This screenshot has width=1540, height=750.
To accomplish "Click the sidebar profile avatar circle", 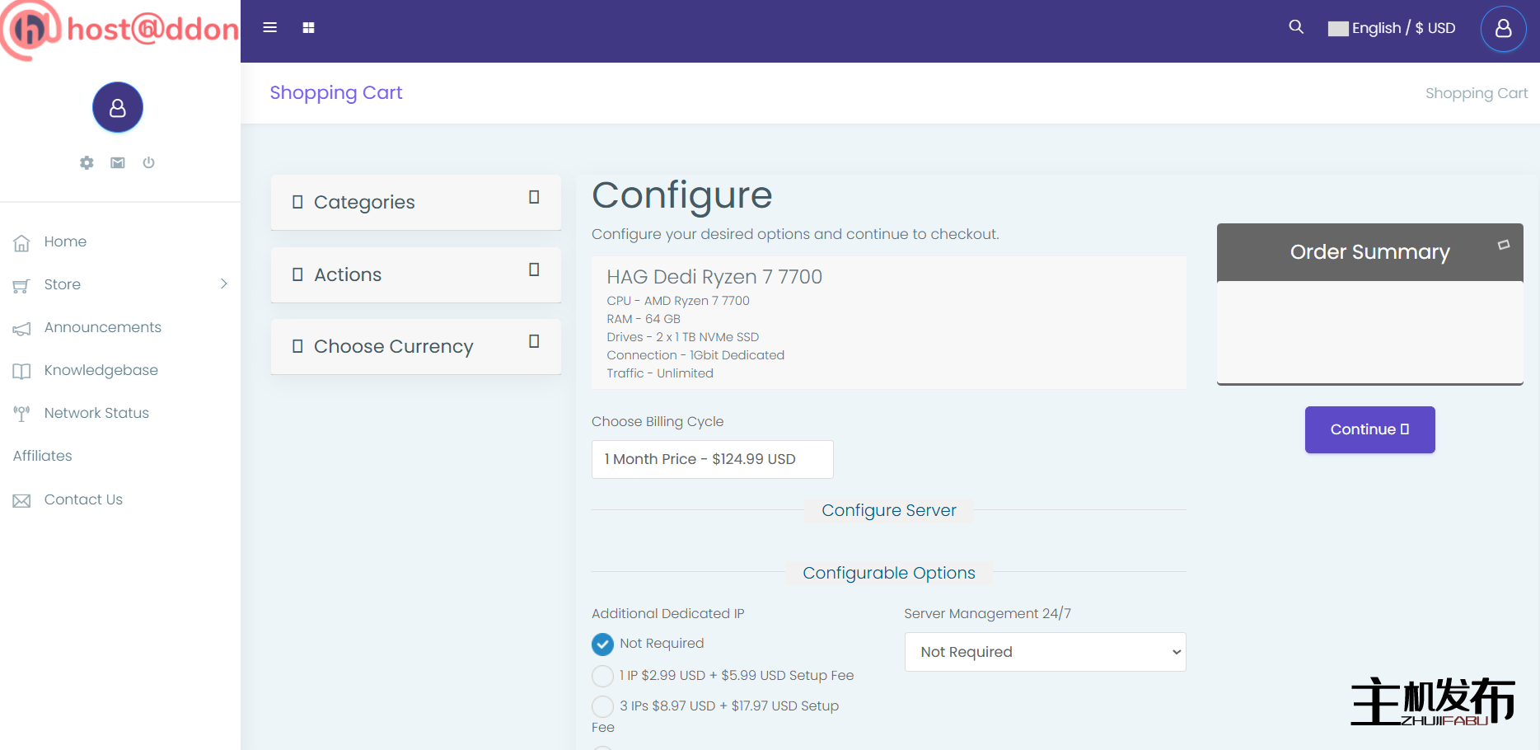I will (118, 107).
